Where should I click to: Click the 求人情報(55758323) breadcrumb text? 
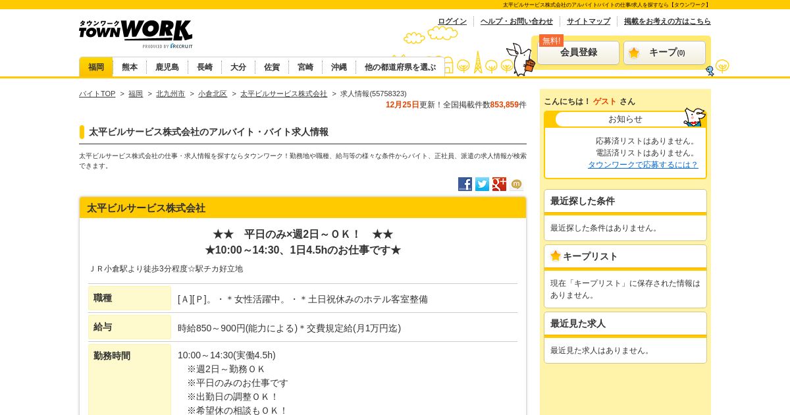point(373,94)
